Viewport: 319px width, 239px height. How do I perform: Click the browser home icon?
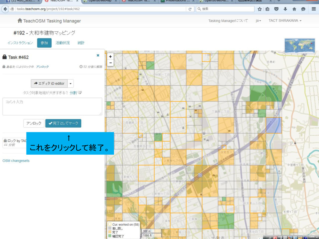point(294,9)
